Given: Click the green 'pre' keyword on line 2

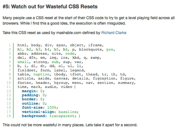Looking at the screenshot, I should 110,50.
